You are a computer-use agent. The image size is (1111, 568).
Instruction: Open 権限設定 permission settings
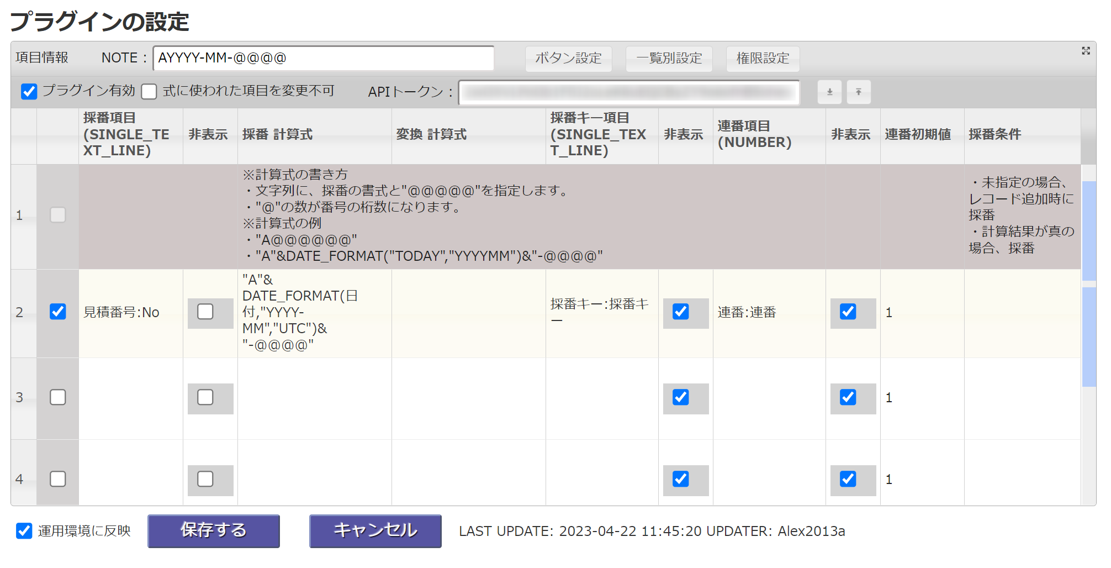[x=763, y=59]
